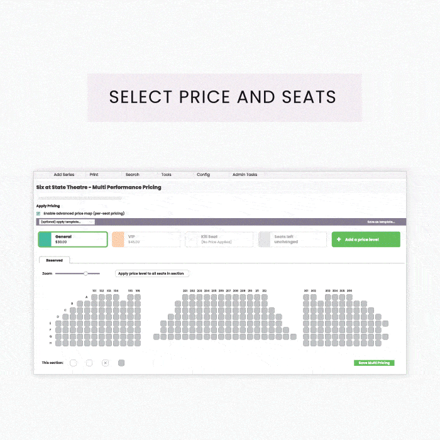The image size is (440, 440).
Task: Choose the Kill Seat option
Action: [219, 239]
